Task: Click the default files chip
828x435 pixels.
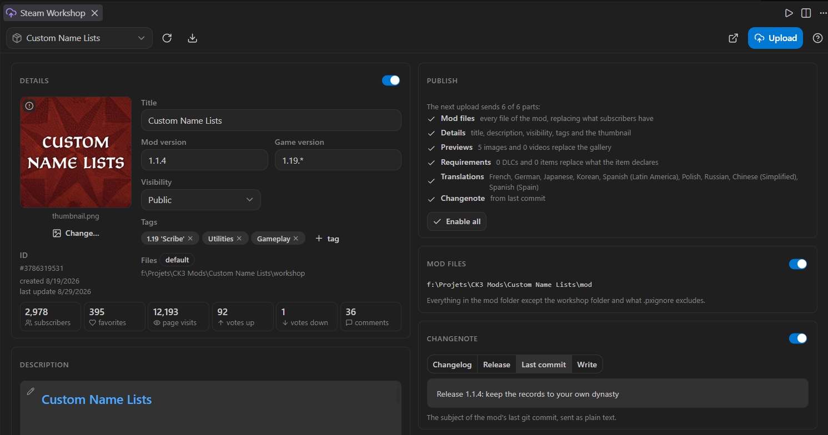Action: point(177,260)
